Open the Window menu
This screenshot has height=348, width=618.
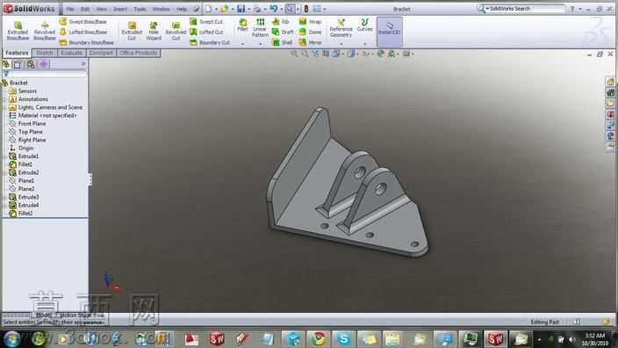[x=161, y=9]
